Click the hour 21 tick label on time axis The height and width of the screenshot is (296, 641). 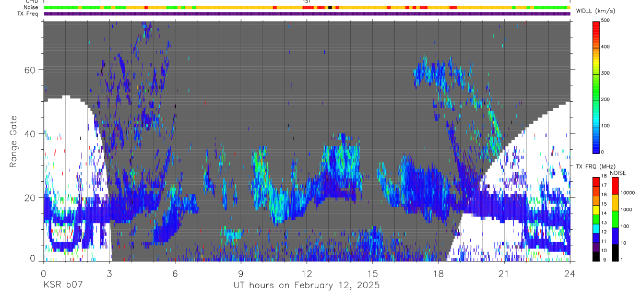(504, 273)
